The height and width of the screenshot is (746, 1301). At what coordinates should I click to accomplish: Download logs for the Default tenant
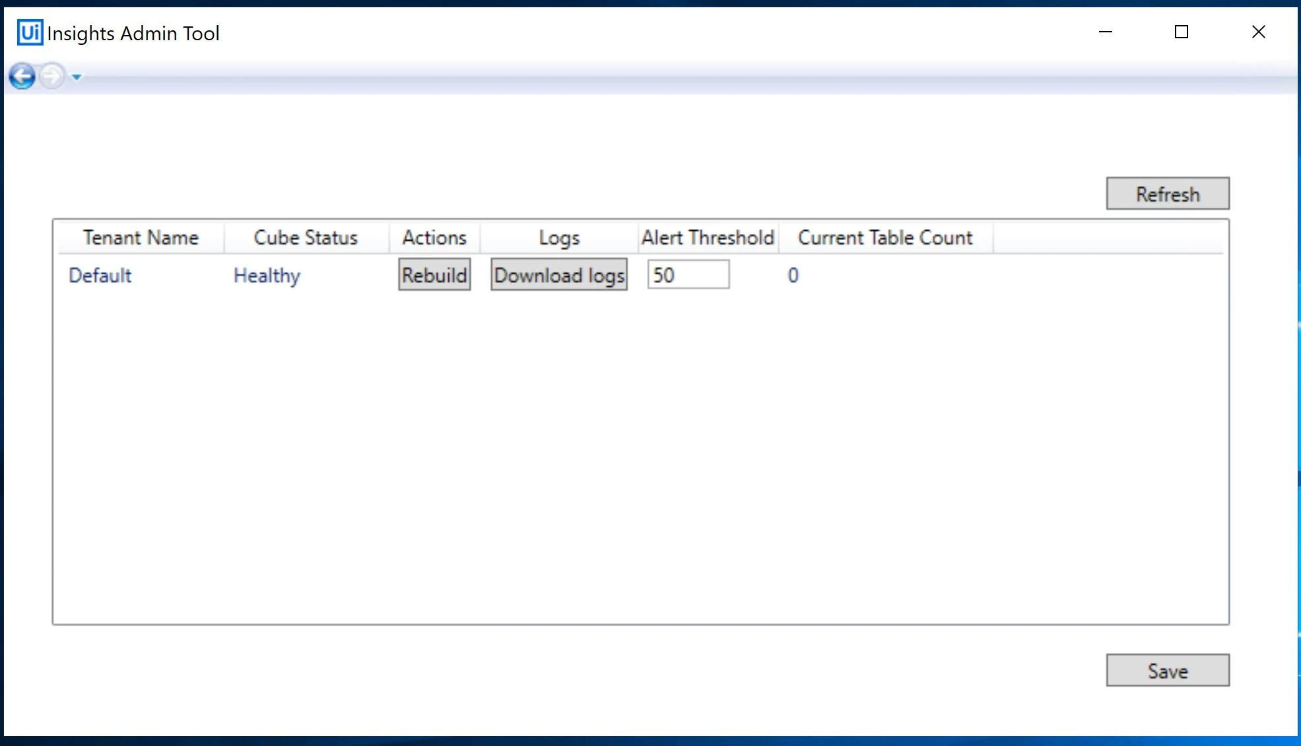pyautogui.click(x=559, y=275)
